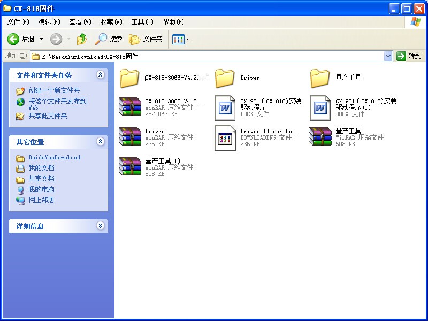428x321 pixels.
Task: Click the Views grid icon
Action: [x=178, y=39]
